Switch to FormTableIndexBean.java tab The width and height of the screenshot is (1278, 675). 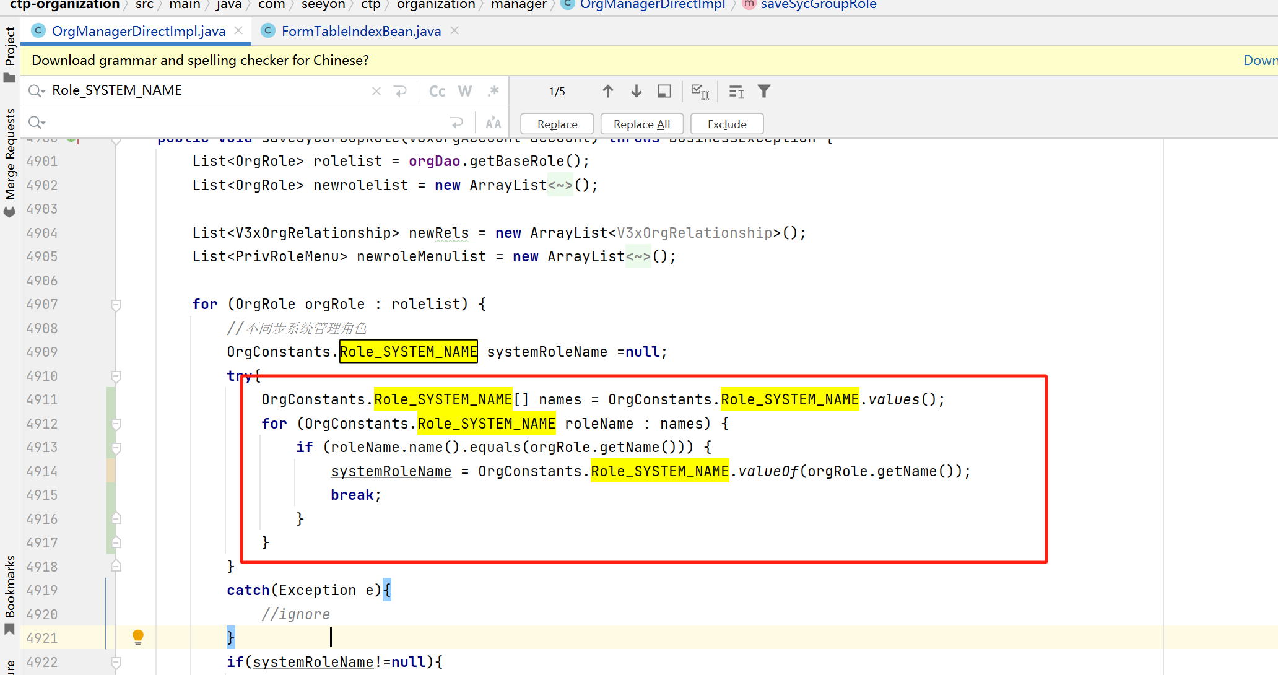coord(361,31)
